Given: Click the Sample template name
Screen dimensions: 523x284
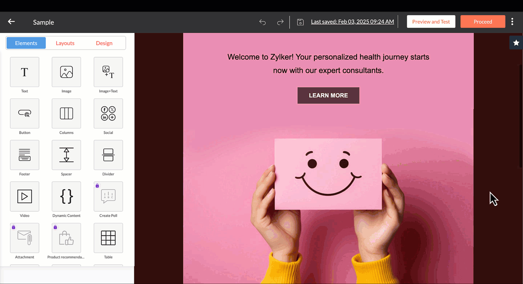Looking at the screenshot, I should 43,22.
